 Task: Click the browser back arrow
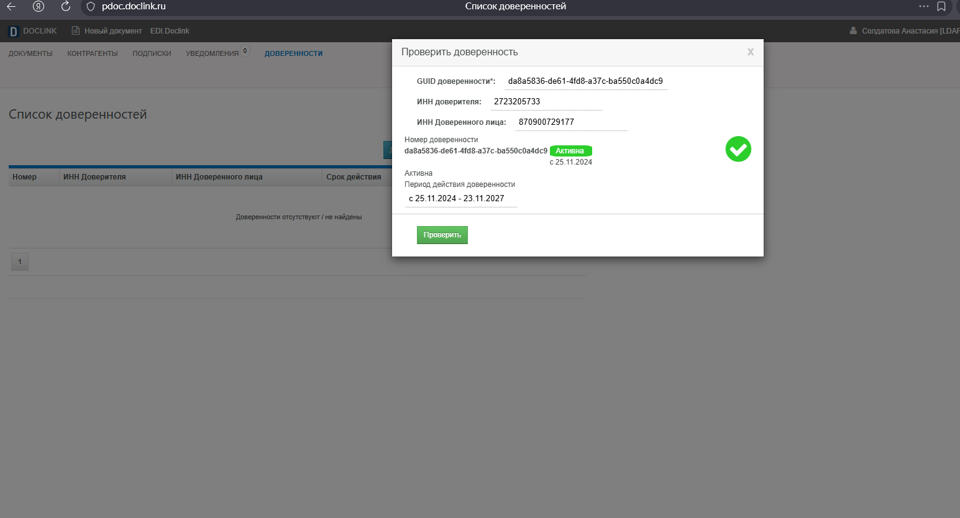tap(11, 7)
